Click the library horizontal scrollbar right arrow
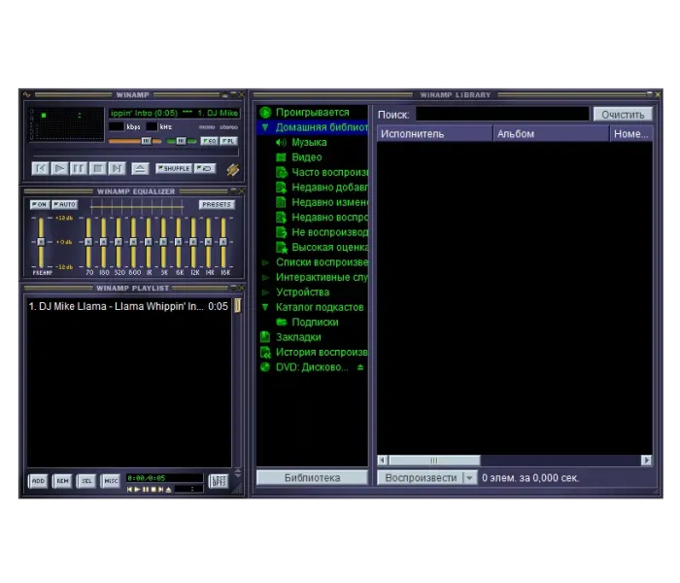 (647, 461)
